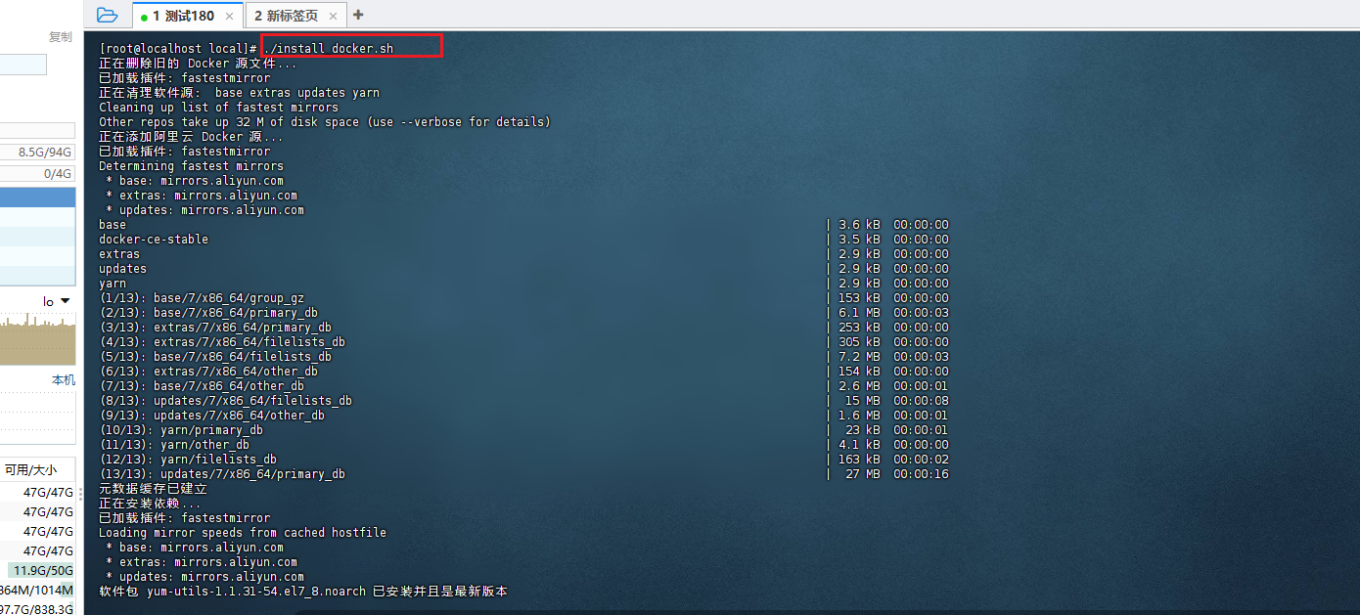Click the [root@localhost local]# prompt
This screenshot has width=1360, height=615.
point(177,48)
